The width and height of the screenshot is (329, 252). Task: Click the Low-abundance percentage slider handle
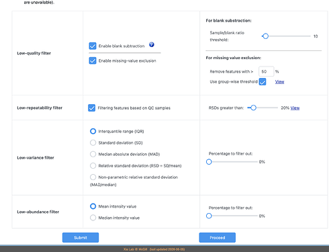click(209, 216)
